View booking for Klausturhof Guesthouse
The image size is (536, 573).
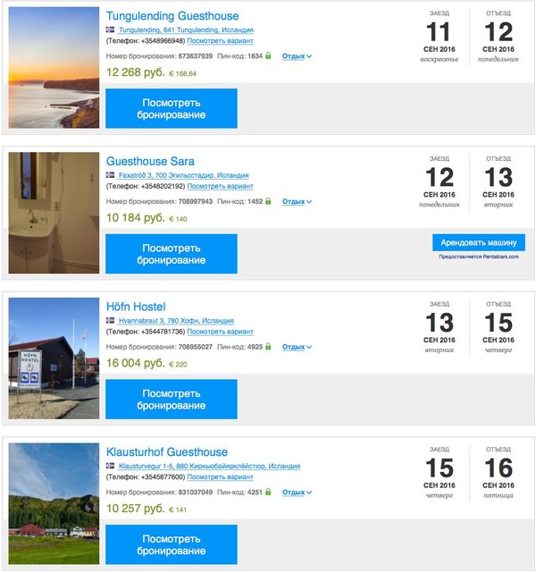click(x=172, y=544)
